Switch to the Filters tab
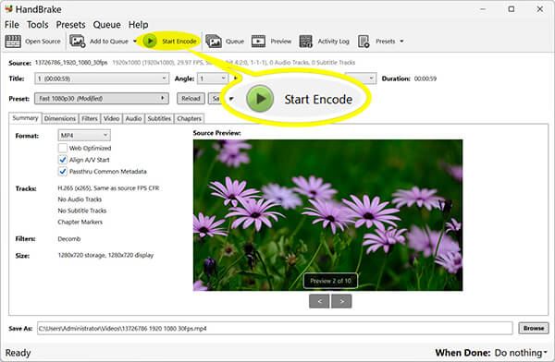This screenshot has width=555, height=362. click(90, 118)
